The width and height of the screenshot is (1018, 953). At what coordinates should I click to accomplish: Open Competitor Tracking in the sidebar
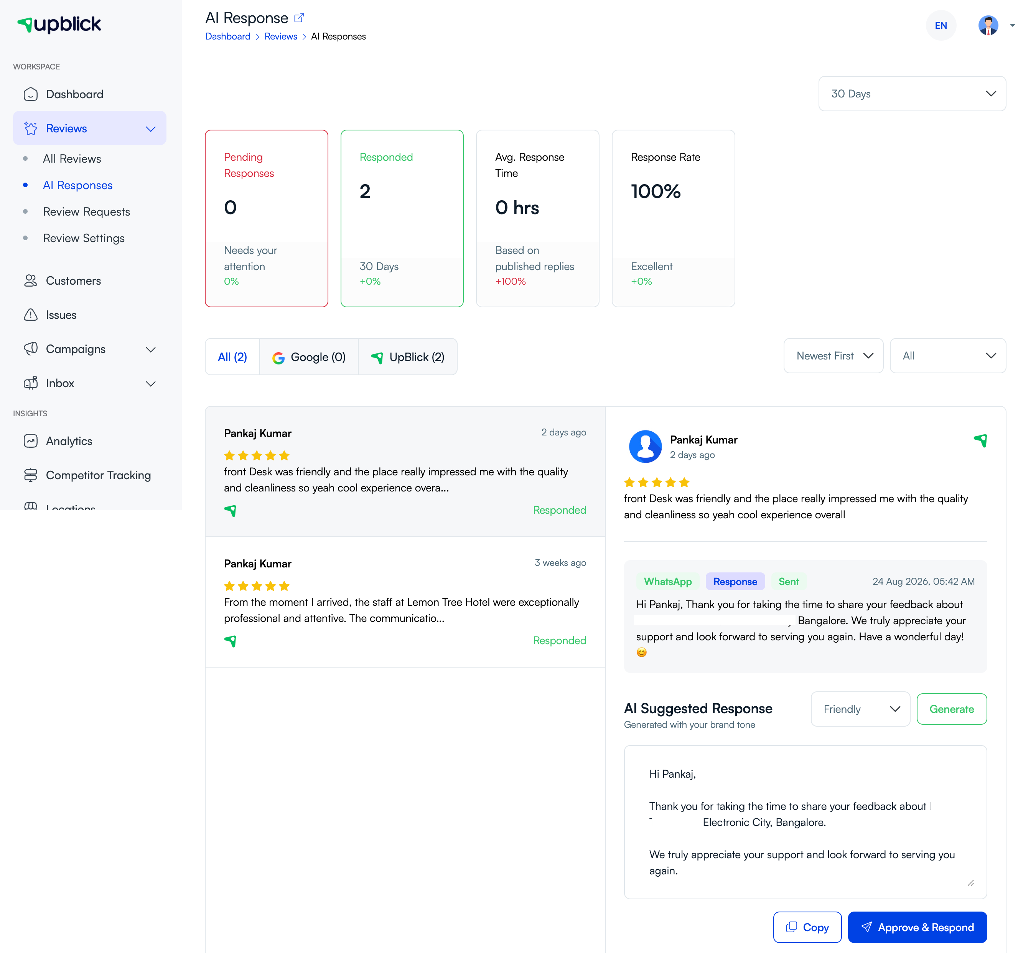point(90,475)
